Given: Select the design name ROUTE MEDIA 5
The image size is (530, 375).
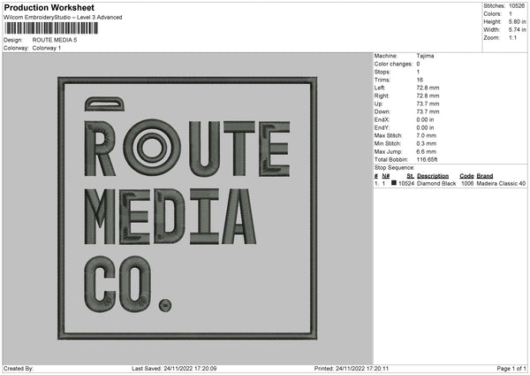Looking at the screenshot, I should click(55, 40).
